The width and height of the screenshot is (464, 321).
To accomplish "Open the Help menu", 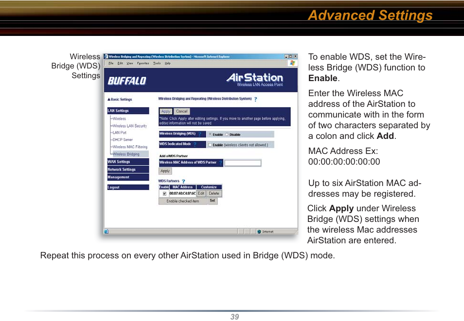I will click(x=167, y=63).
